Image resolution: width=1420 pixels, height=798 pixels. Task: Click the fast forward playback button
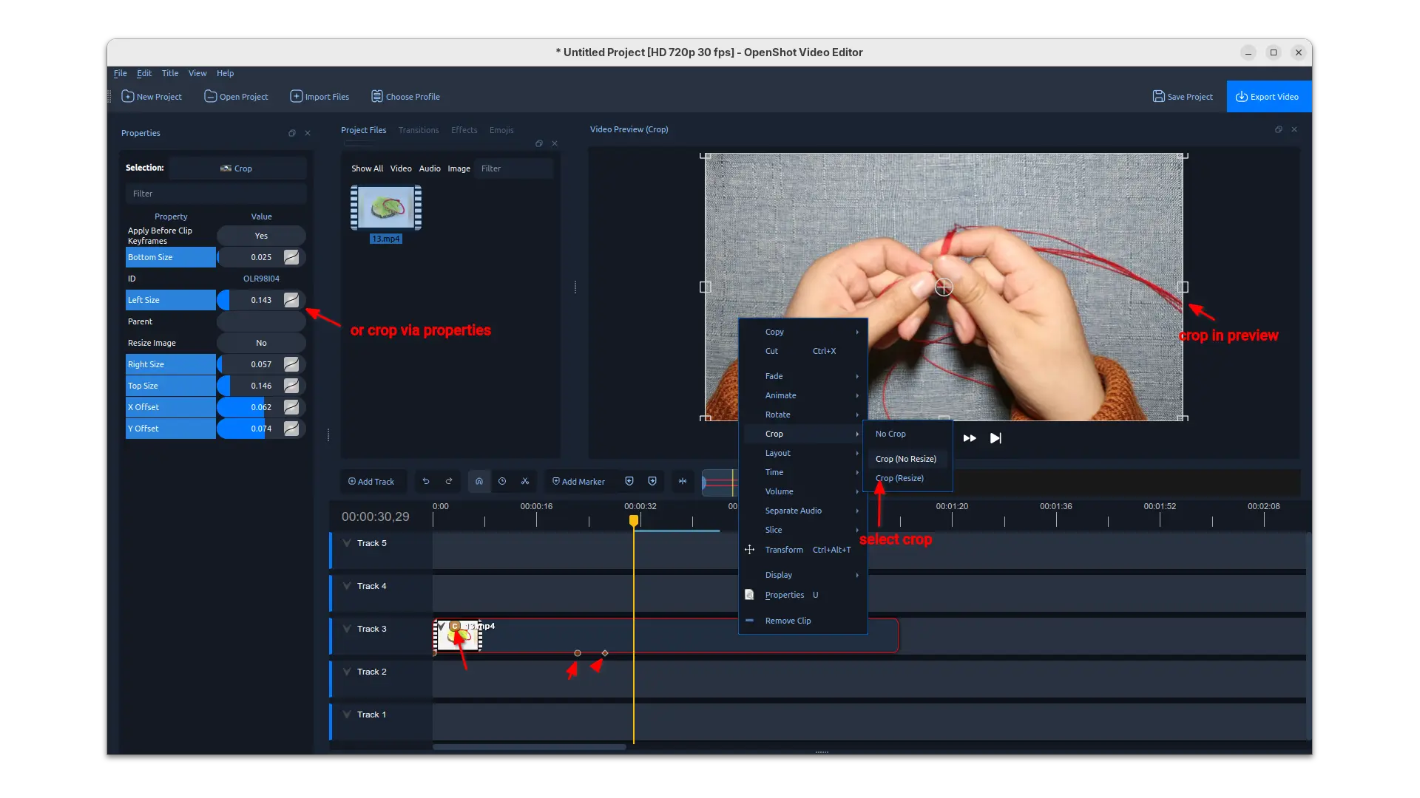pyautogui.click(x=970, y=438)
